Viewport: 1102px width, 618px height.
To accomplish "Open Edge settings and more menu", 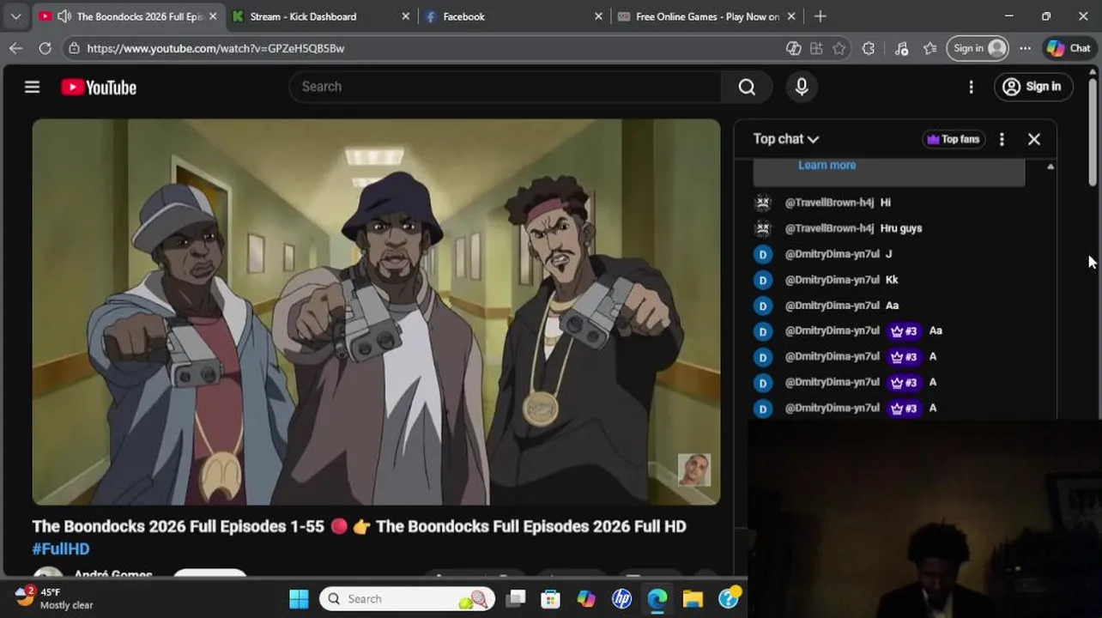I will pyautogui.click(x=1025, y=48).
